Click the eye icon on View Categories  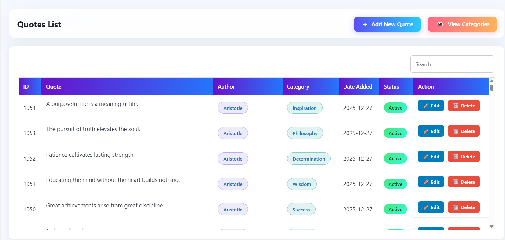tap(440, 24)
